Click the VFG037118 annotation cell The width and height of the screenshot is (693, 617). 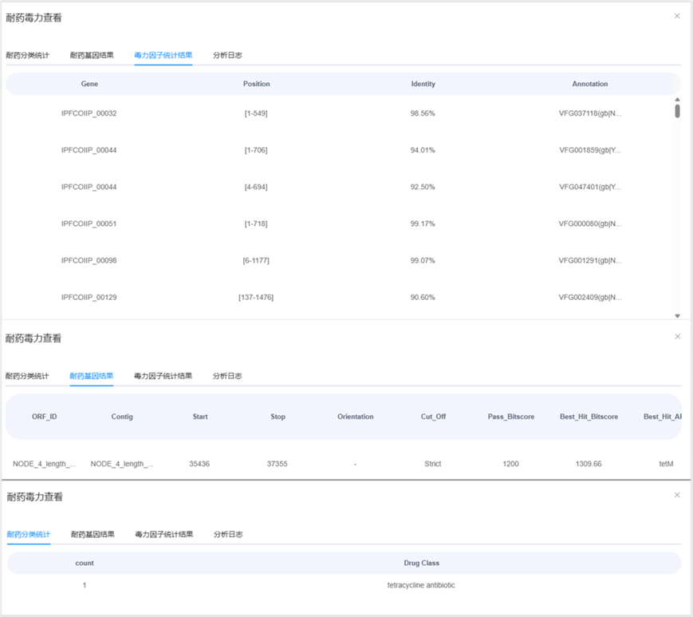(589, 113)
